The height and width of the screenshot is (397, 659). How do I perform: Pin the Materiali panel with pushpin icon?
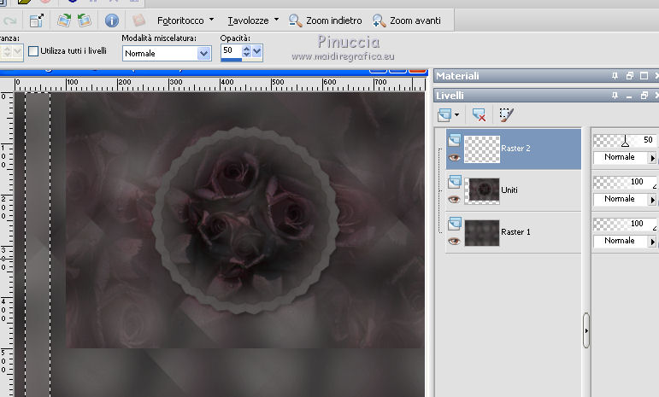coord(615,76)
